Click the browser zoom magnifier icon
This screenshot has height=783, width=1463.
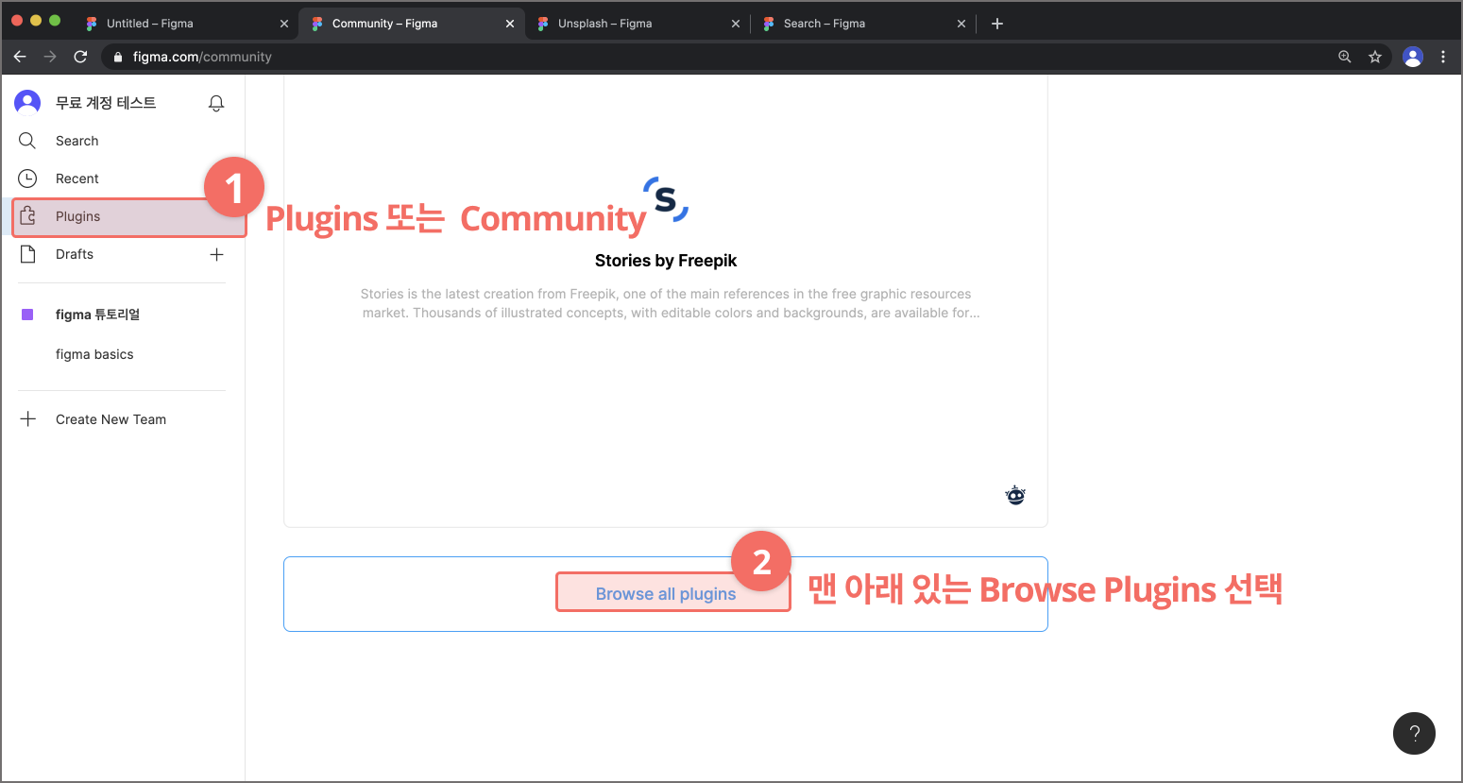[x=1345, y=57]
